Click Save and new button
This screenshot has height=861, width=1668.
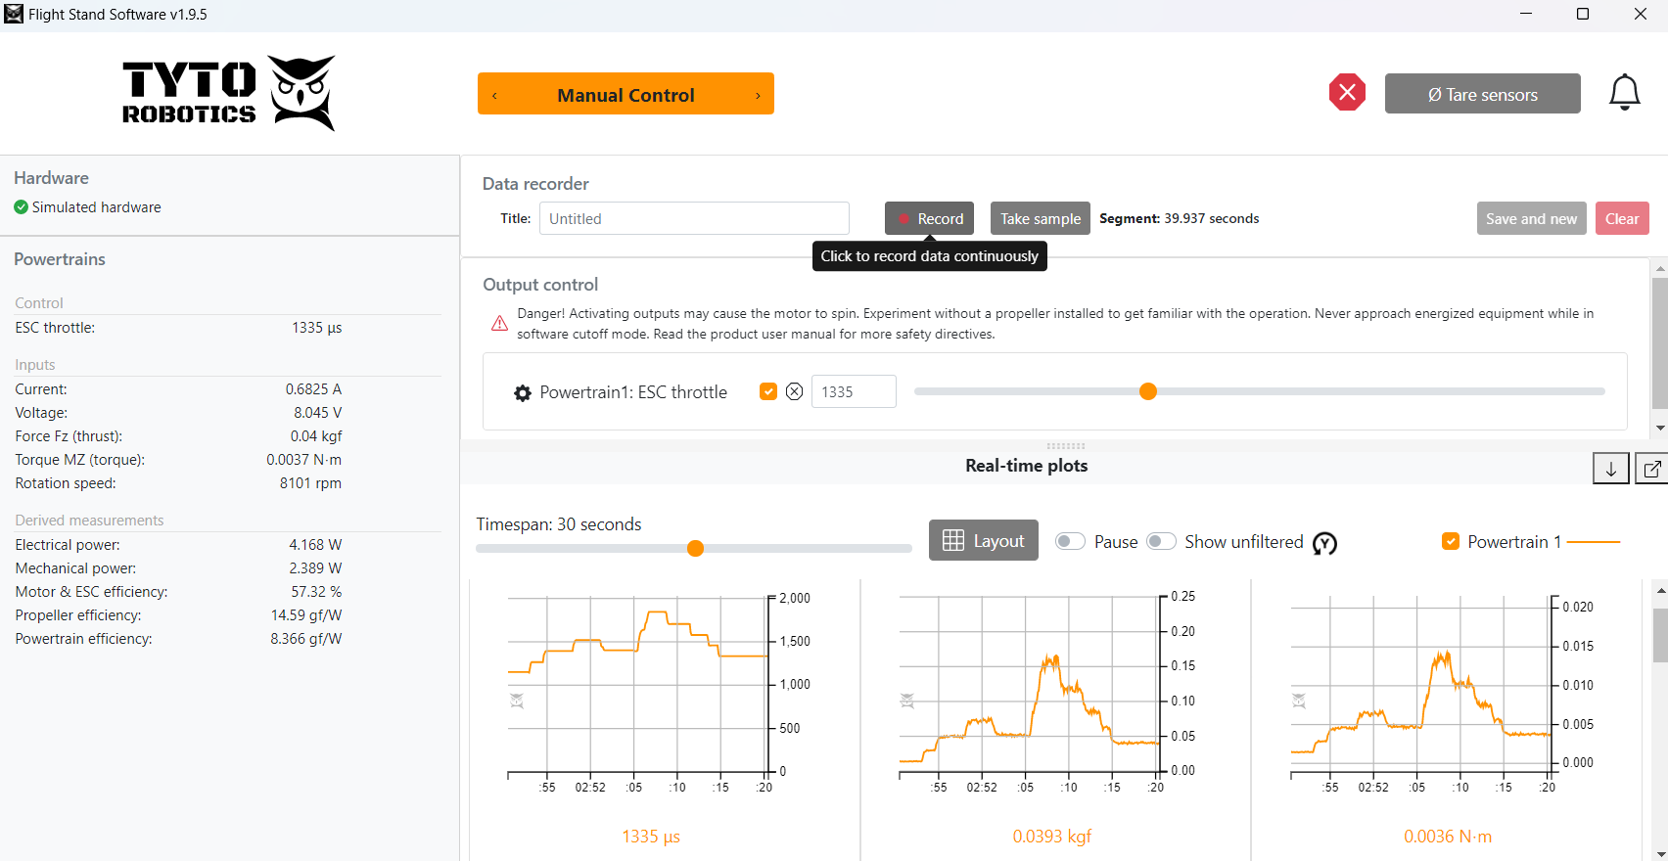(x=1531, y=218)
